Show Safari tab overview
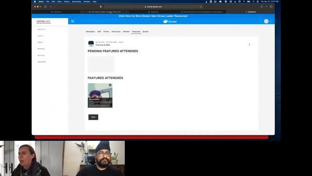Viewport: 312px width, 176px height. click(x=271, y=6)
